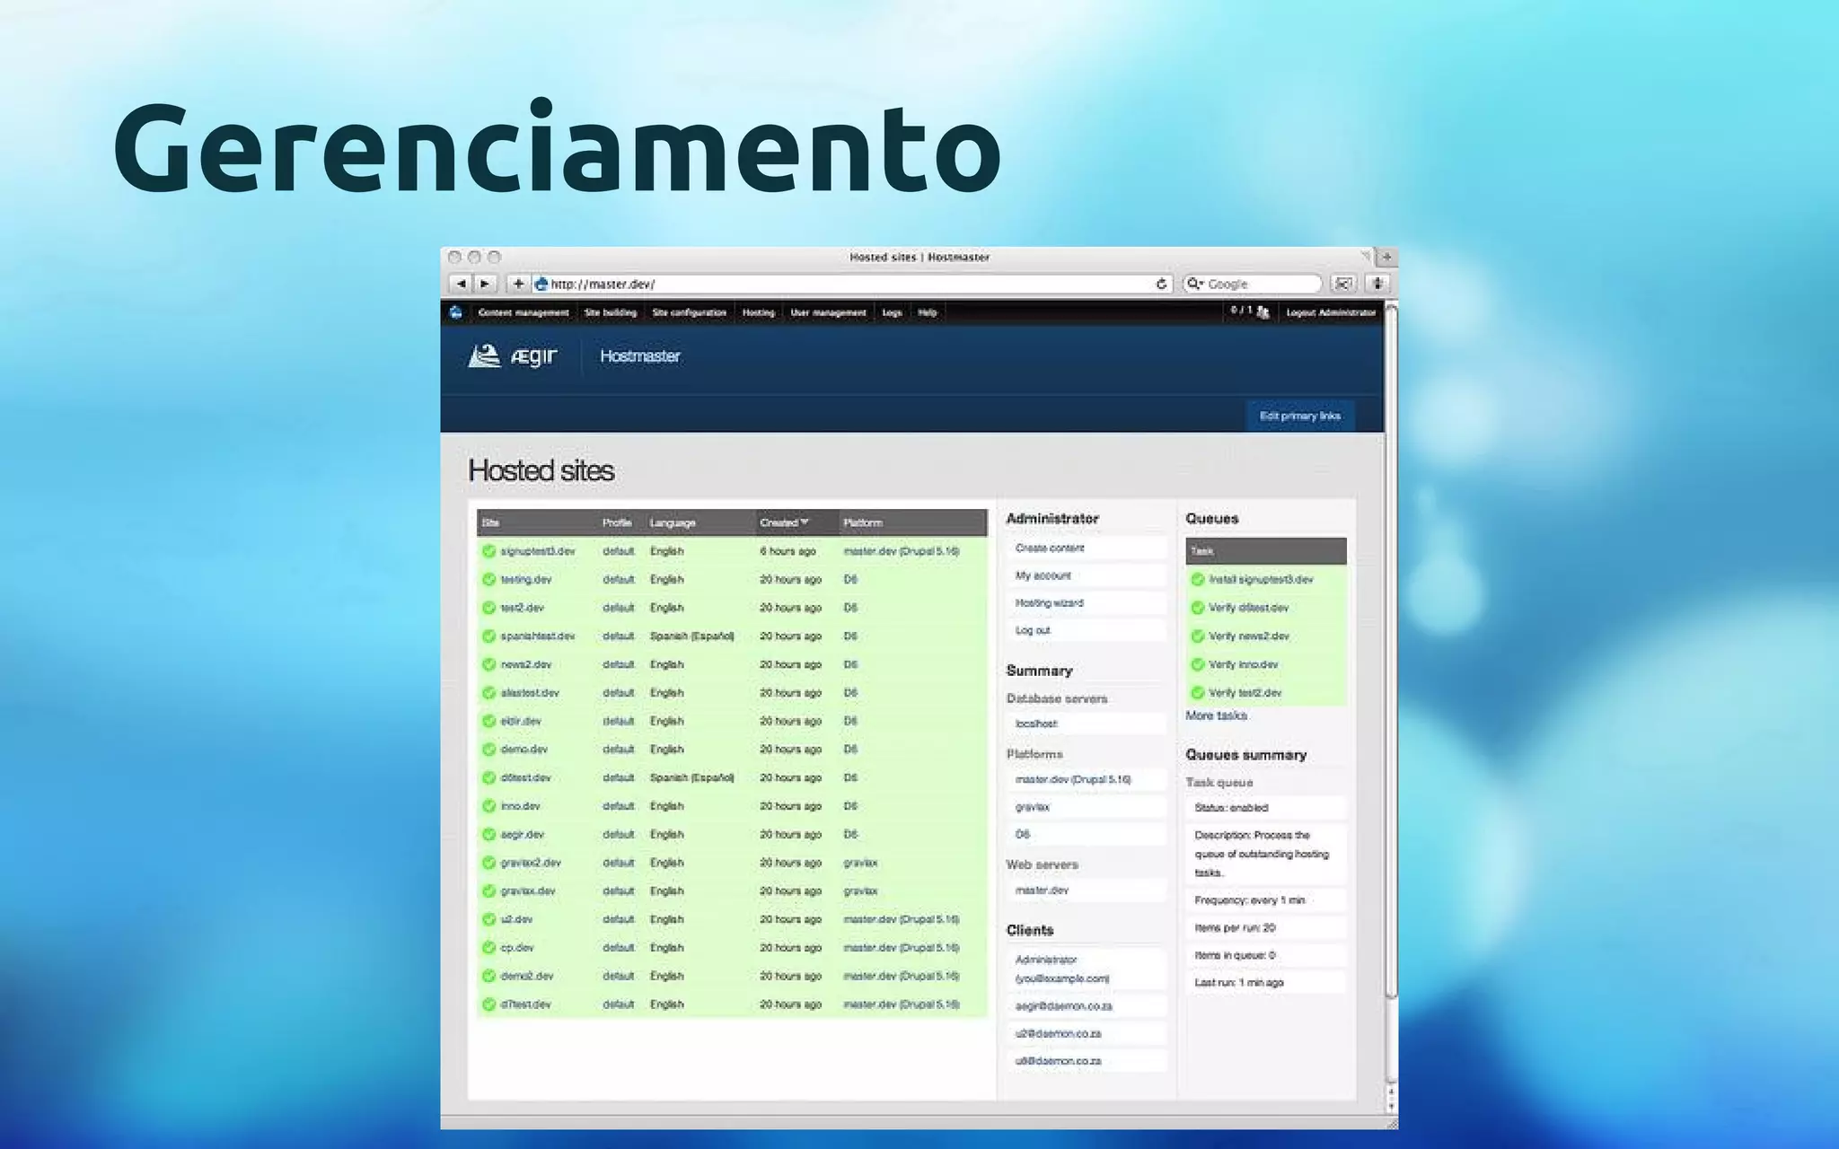Viewport: 1839px width, 1149px height.
Task: Click Log out in Administrator block
Action: click(x=1033, y=630)
